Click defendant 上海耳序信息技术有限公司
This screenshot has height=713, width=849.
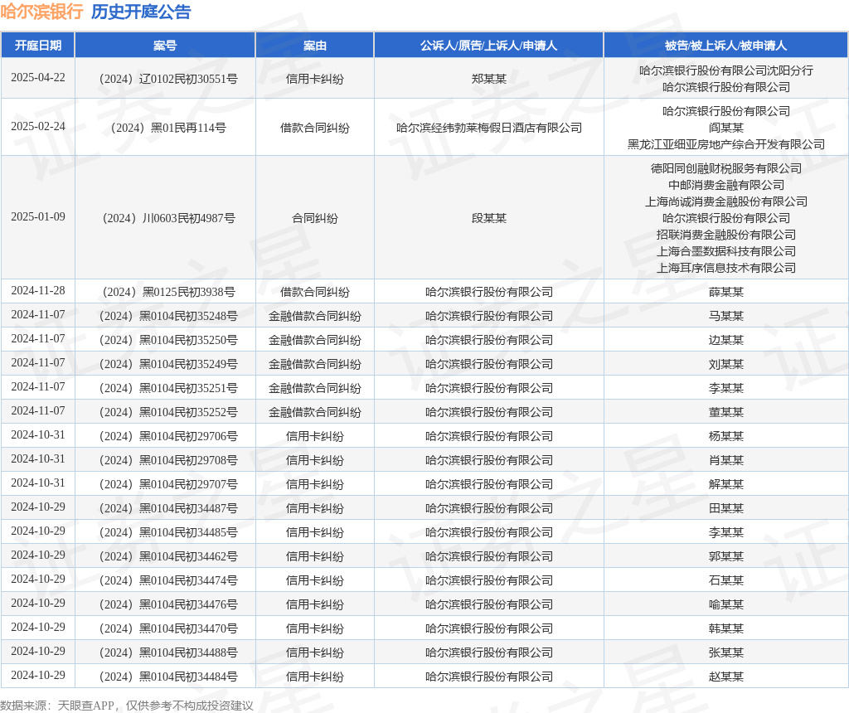click(x=726, y=268)
